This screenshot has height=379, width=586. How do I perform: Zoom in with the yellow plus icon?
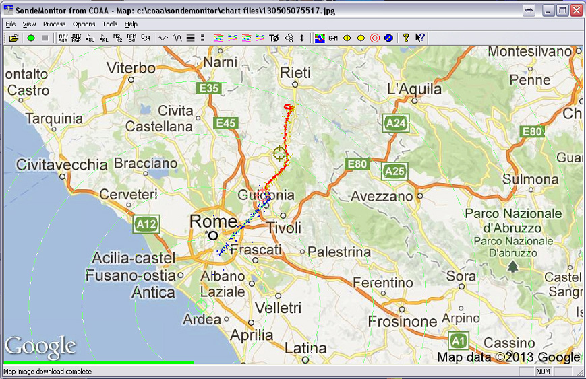click(x=347, y=38)
